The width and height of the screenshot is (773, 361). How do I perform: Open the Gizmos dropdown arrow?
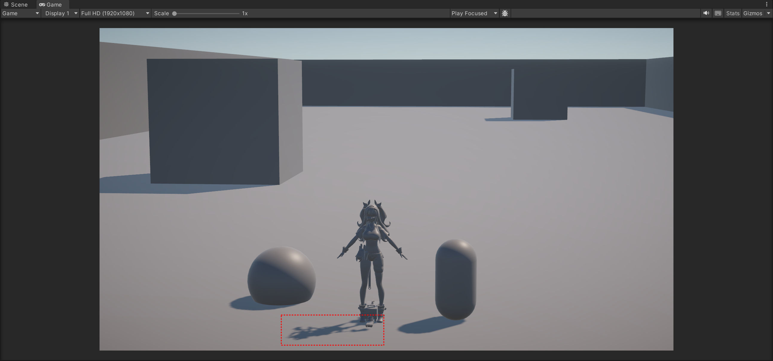[x=769, y=13]
